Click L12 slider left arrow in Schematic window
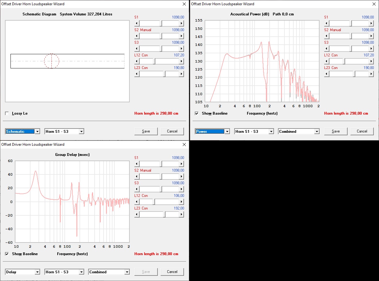Screen dimensions: 379x281 137,61
